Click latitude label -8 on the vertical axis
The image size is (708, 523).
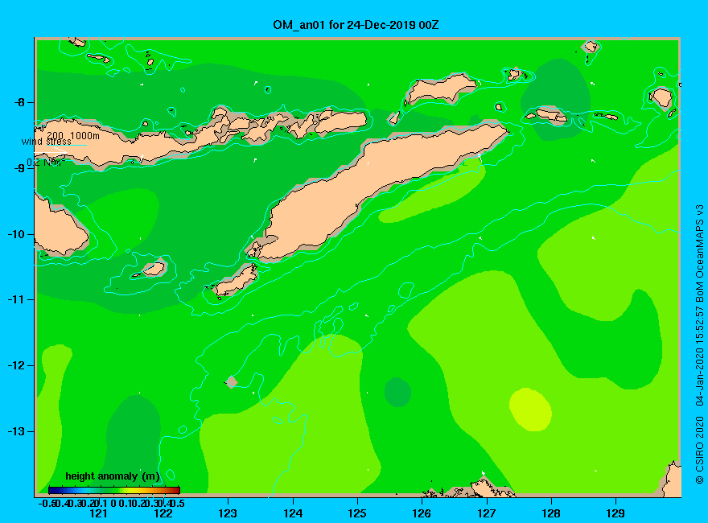point(19,102)
